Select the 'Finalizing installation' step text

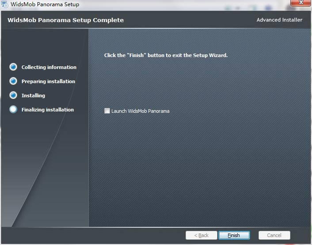coord(48,110)
